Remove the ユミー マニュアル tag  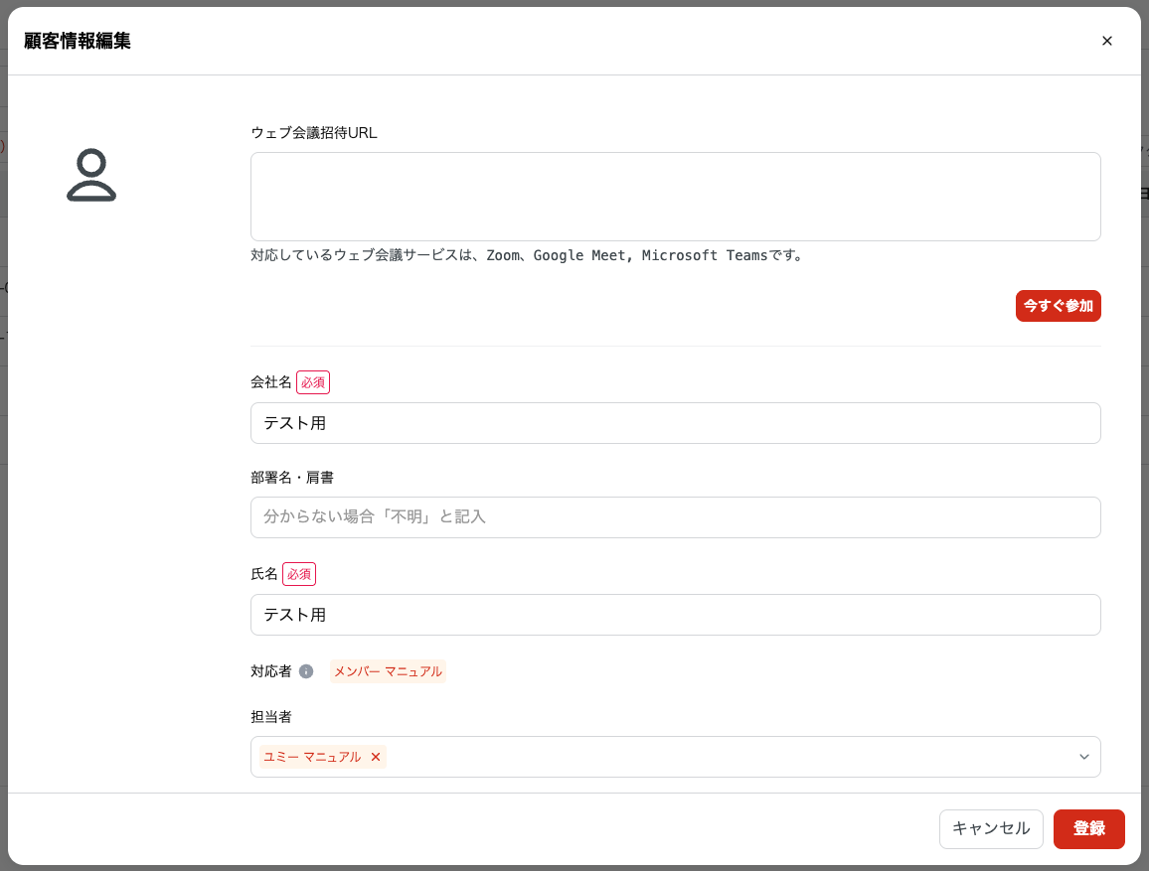(x=376, y=757)
